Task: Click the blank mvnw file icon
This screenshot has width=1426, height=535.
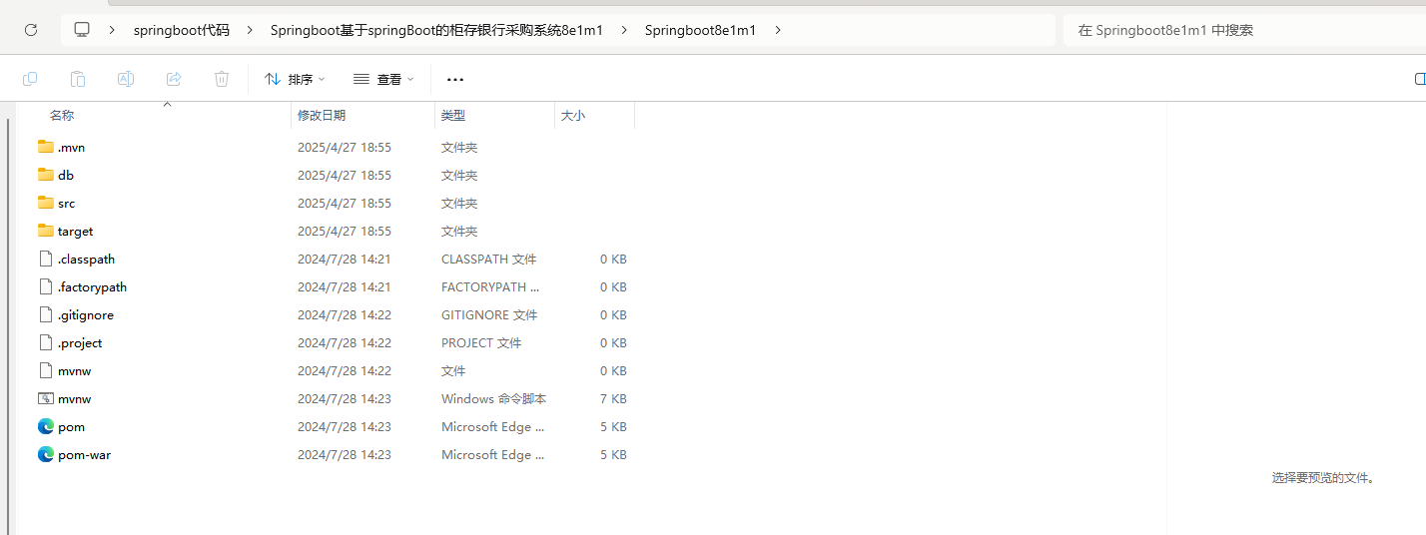Action: pyautogui.click(x=45, y=370)
